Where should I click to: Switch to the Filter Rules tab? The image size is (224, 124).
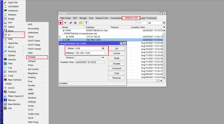coord(64,18)
